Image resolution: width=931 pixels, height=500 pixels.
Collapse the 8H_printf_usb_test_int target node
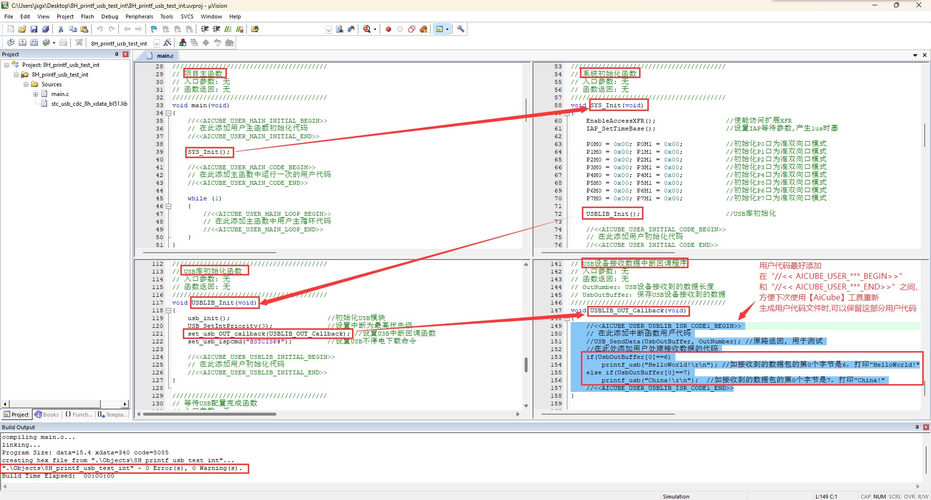pos(16,75)
